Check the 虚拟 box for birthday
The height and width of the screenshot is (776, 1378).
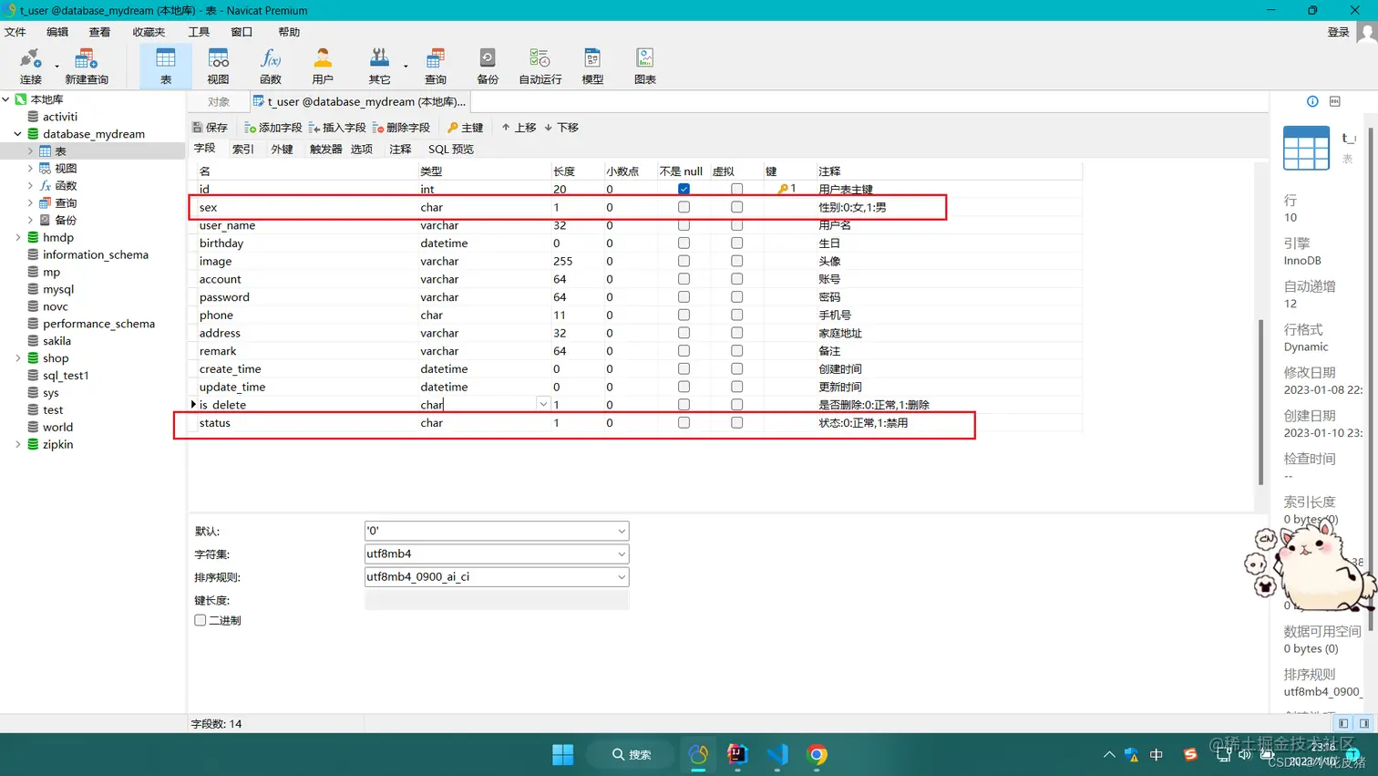pyautogui.click(x=736, y=243)
